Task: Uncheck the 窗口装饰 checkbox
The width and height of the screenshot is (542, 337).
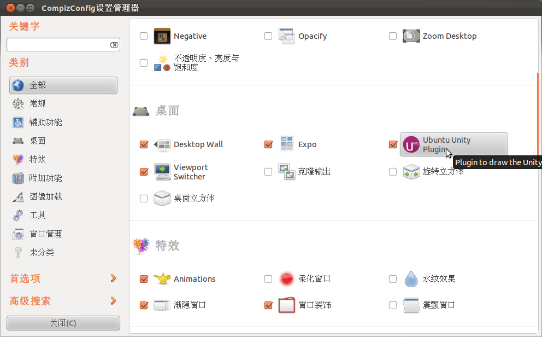Action: (268, 305)
